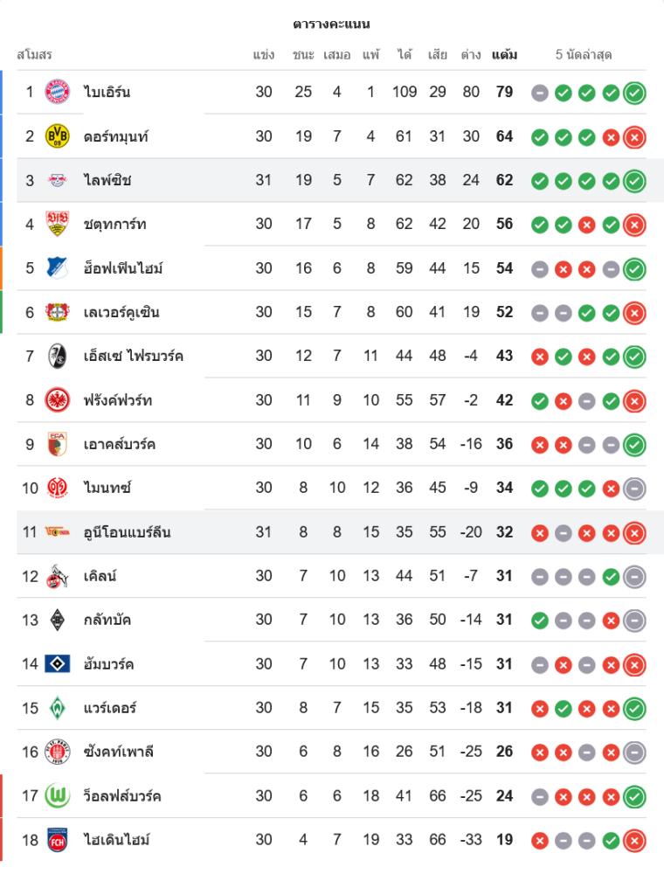
Task: Click the 5 นัดล่าสุด column header
Action: click(x=584, y=55)
